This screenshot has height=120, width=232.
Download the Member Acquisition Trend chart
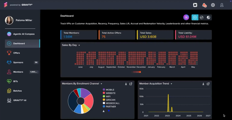pos(203,84)
